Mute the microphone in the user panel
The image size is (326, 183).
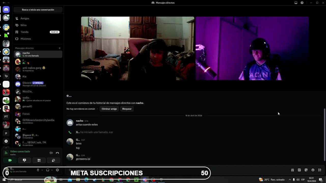point(38,170)
